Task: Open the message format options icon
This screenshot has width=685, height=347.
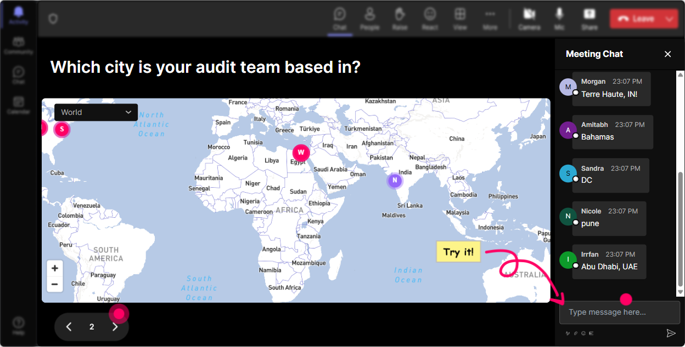Action: coord(568,333)
